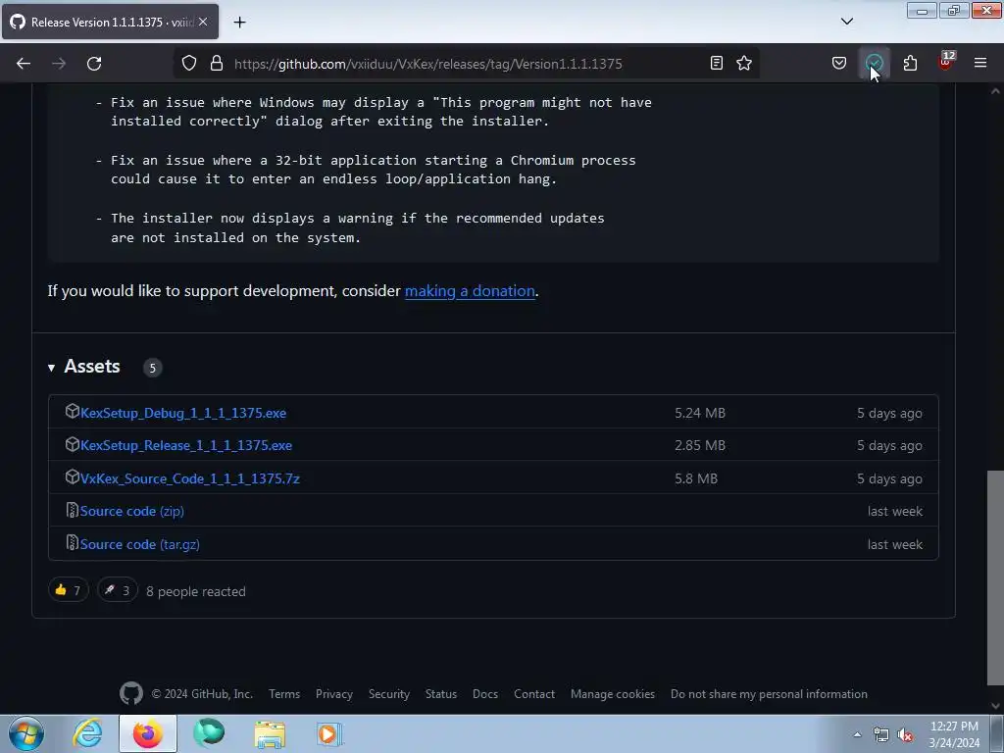Close the Release Version 1.1.1.1375 tab

203,22
